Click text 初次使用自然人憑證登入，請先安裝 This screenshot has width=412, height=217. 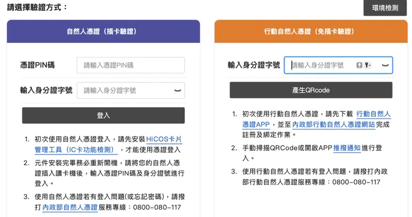coord(90,139)
